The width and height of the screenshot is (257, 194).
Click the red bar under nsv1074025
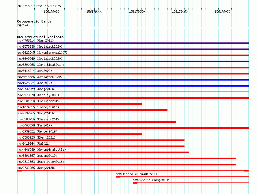point(92,110)
